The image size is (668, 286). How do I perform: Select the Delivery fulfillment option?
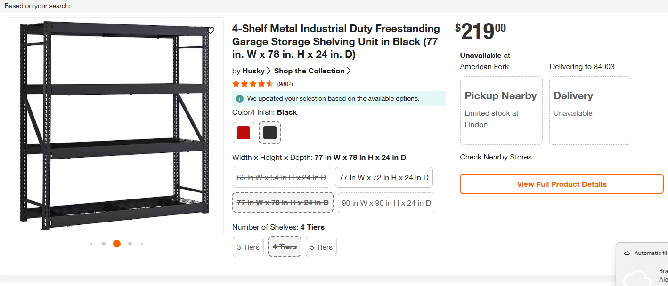pos(590,111)
